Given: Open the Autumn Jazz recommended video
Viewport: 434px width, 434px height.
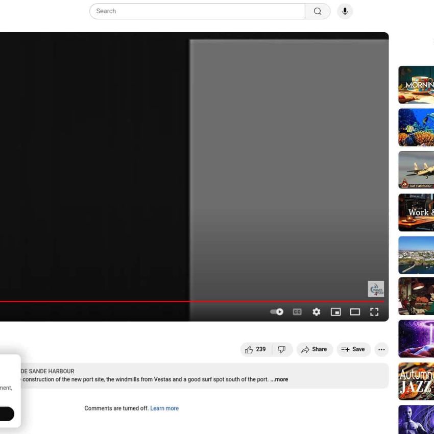Looking at the screenshot, I should pos(416,381).
